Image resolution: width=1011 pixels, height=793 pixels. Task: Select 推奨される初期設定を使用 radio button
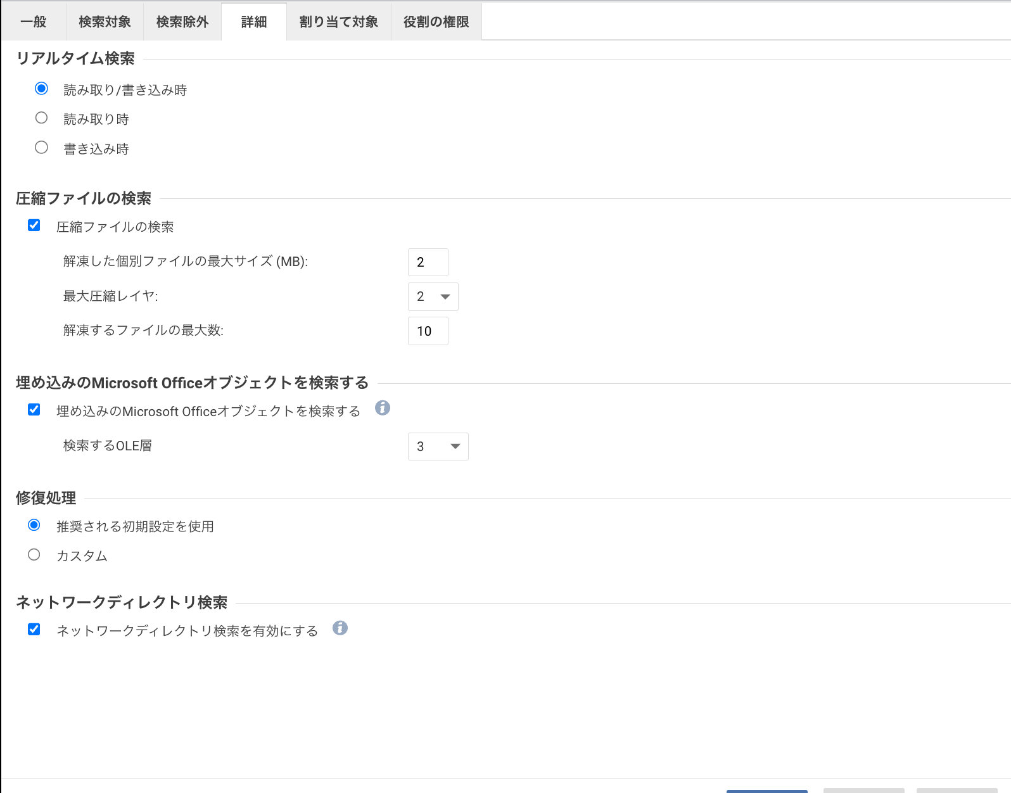click(34, 525)
